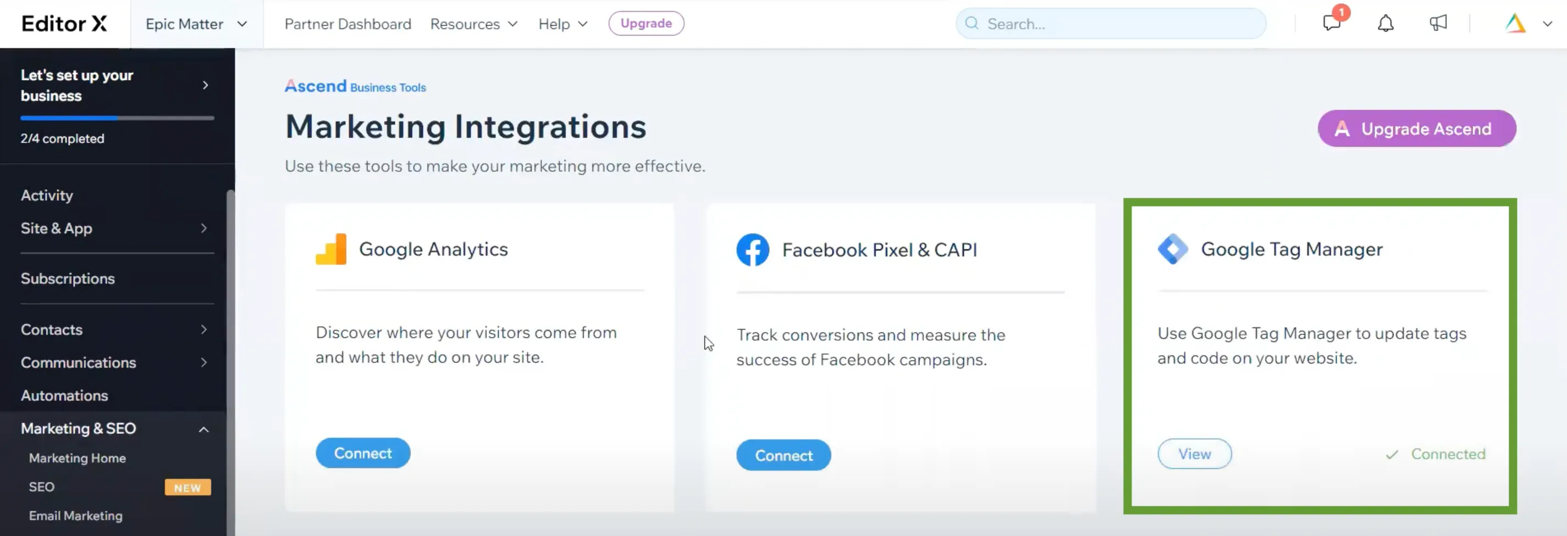View the Google Tag Manager integration
The width and height of the screenshot is (1567, 536).
pos(1195,454)
